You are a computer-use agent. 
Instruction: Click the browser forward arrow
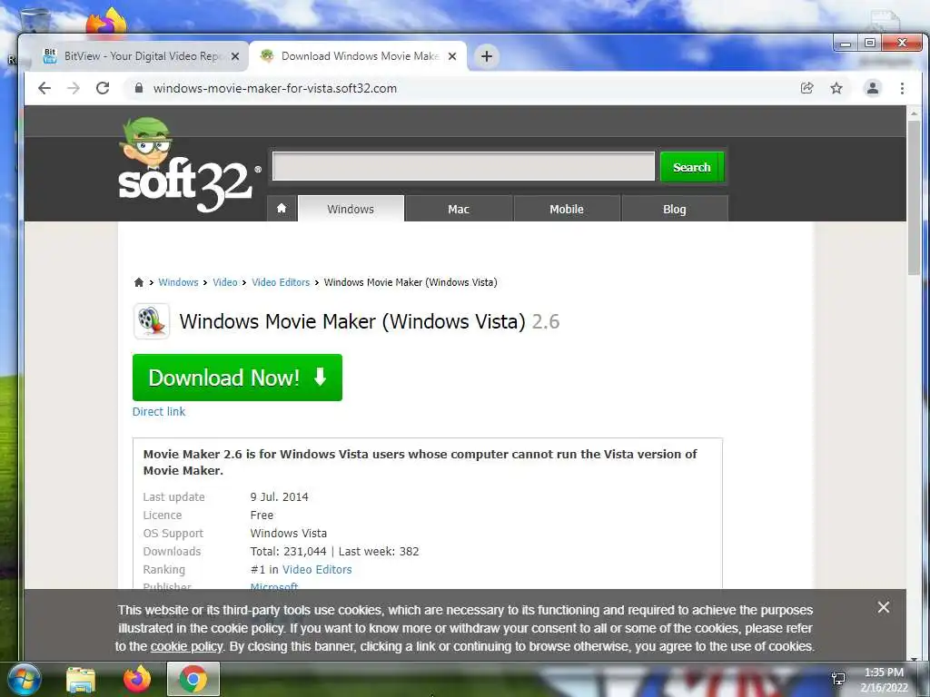coord(74,88)
